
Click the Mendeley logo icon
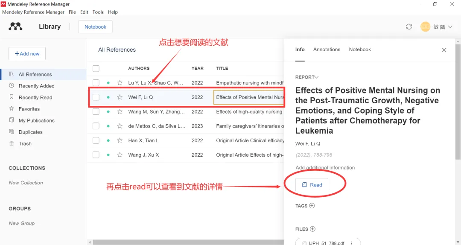[x=15, y=26]
